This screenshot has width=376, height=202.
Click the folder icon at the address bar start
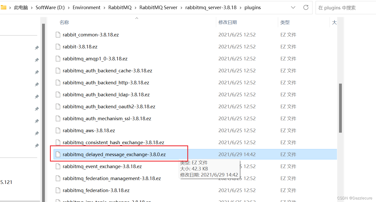(4, 7)
